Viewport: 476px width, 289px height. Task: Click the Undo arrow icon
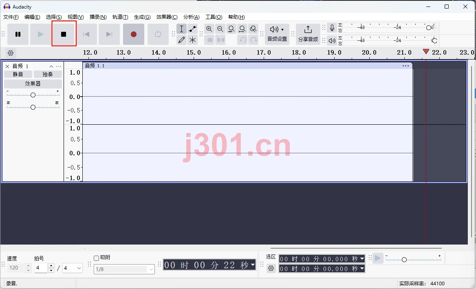pos(242,40)
